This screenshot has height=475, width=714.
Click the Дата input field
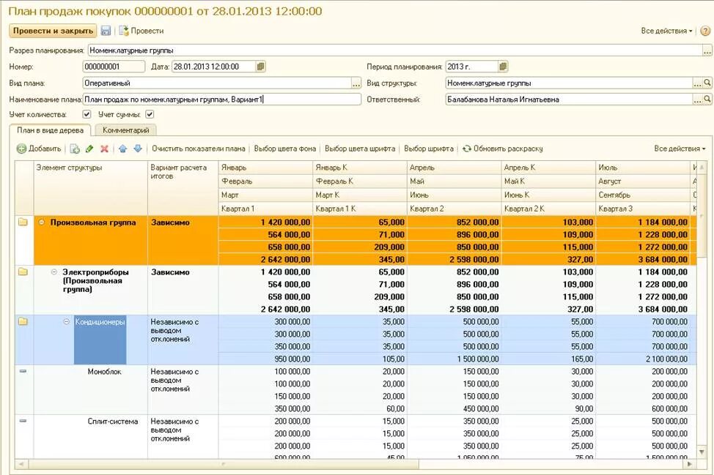[213, 67]
